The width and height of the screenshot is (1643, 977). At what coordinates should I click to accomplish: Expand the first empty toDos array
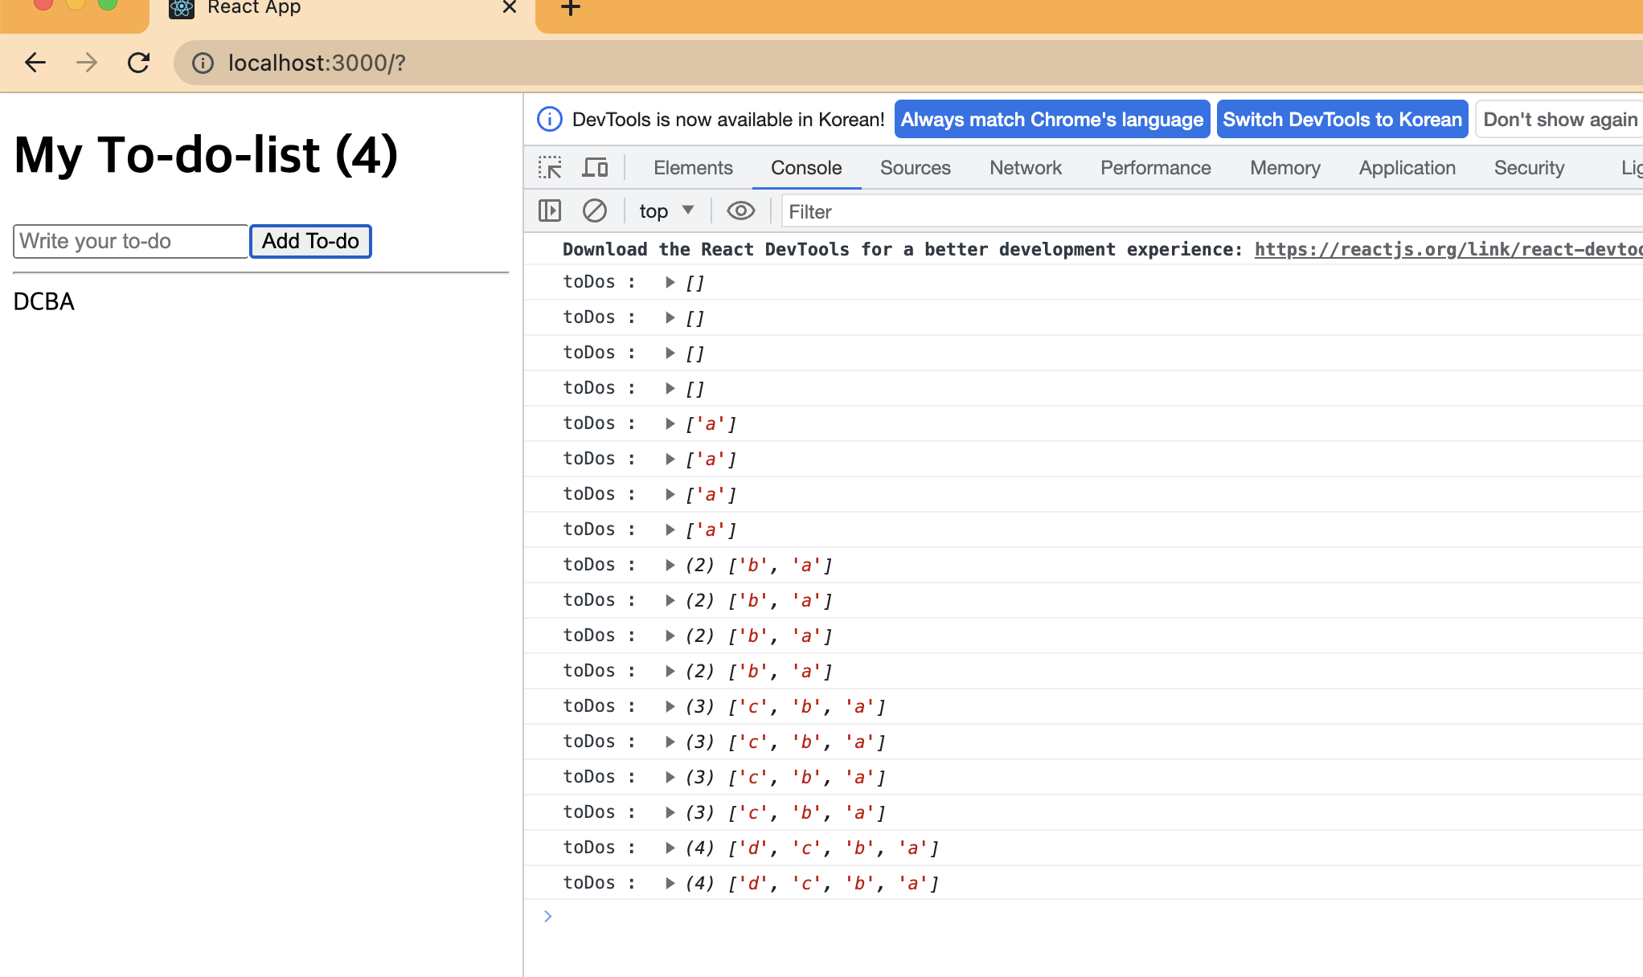tap(670, 282)
